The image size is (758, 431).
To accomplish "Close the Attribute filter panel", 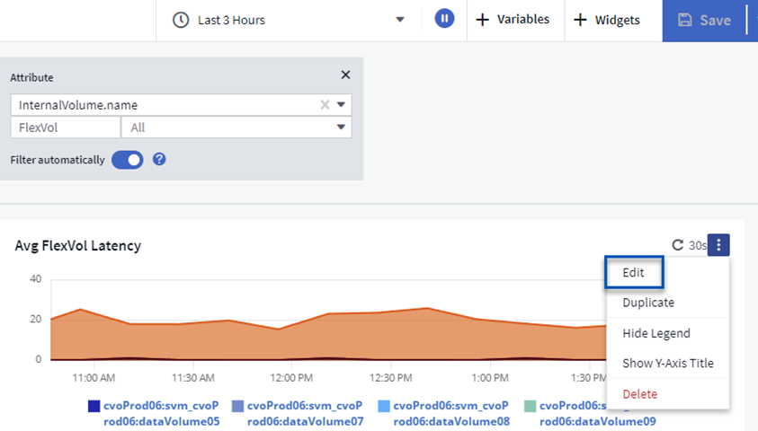I will click(345, 76).
